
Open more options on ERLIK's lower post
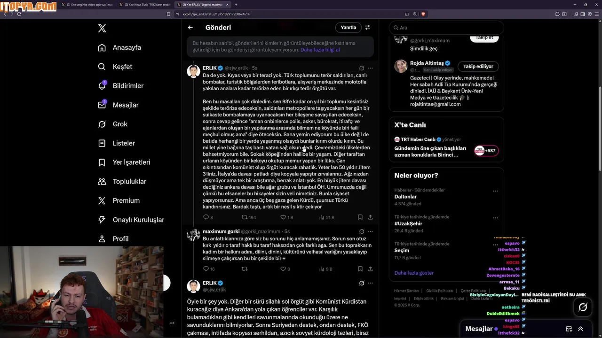tap(371, 283)
